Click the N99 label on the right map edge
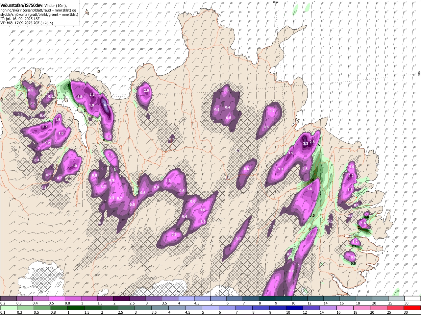Image resolution: width=421 pixels, height=315 pixels. coord(419,74)
